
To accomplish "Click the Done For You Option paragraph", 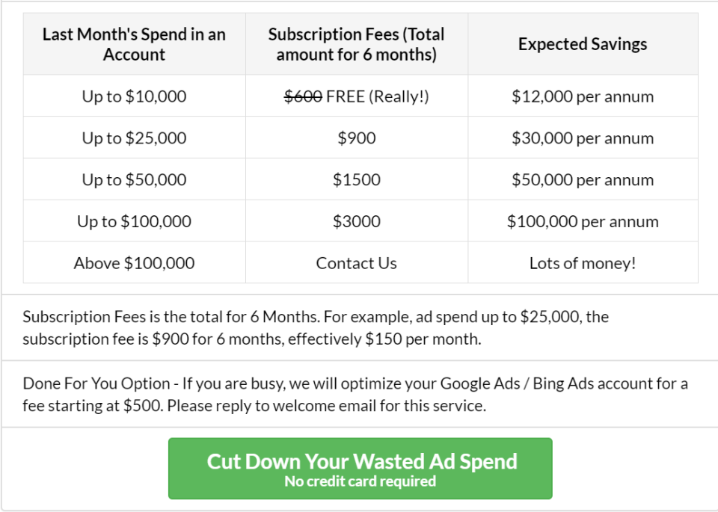I will pos(355,395).
